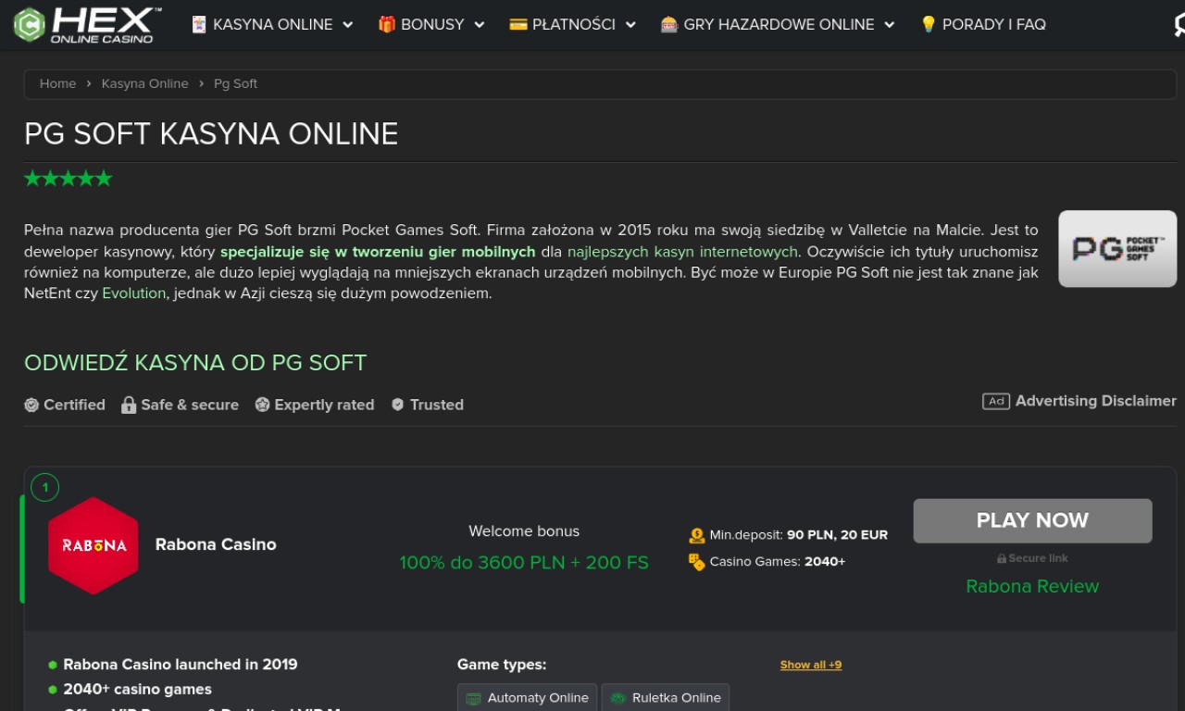The width and height of the screenshot is (1185, 711).
Task: Click the rank number 1 badge
Action: 44,487
